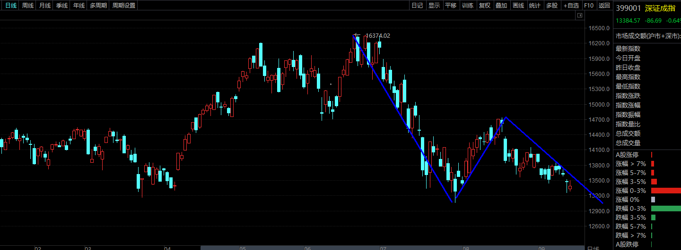Click the chart's horizontal time scrollbar
Screen dimensions: 681x250
click(393, 248)
